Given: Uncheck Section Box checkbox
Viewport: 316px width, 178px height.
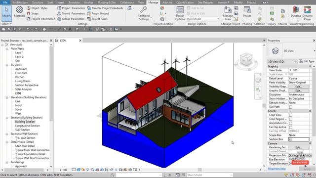Looking at the screenshot, I should coord(290,139).
